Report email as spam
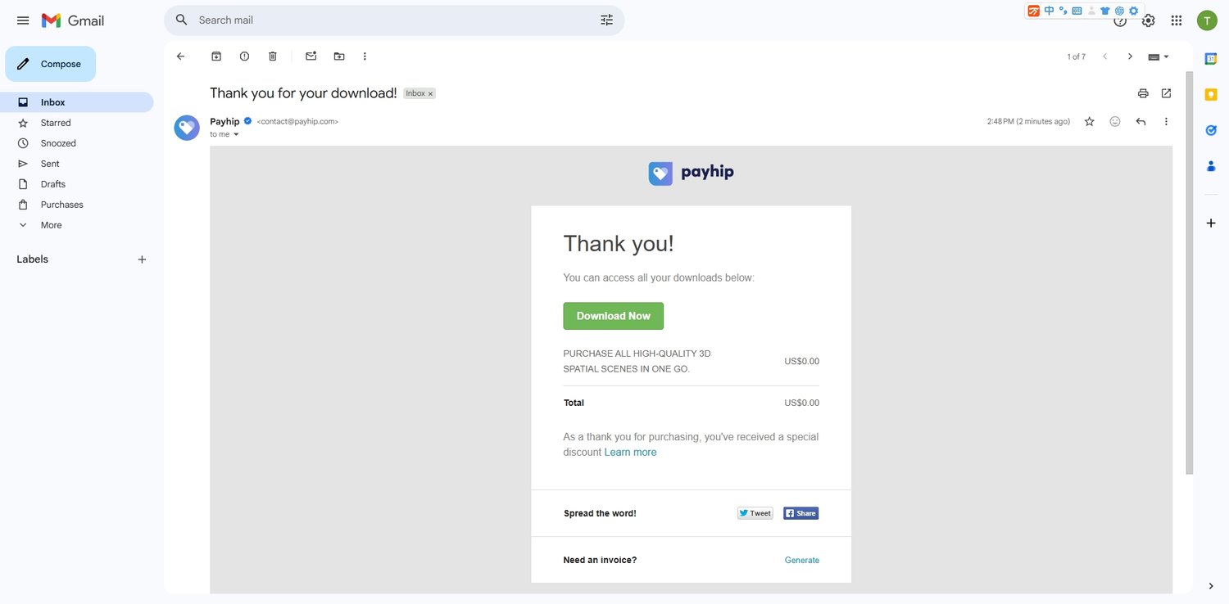Screen dimensions: 1229x604 [244, 56]
